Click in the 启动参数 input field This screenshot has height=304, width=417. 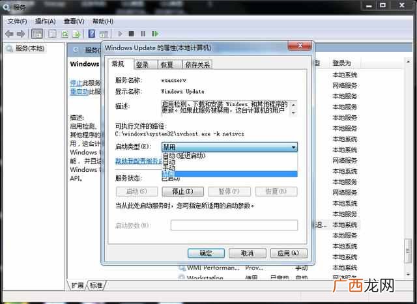pos(235,225)
